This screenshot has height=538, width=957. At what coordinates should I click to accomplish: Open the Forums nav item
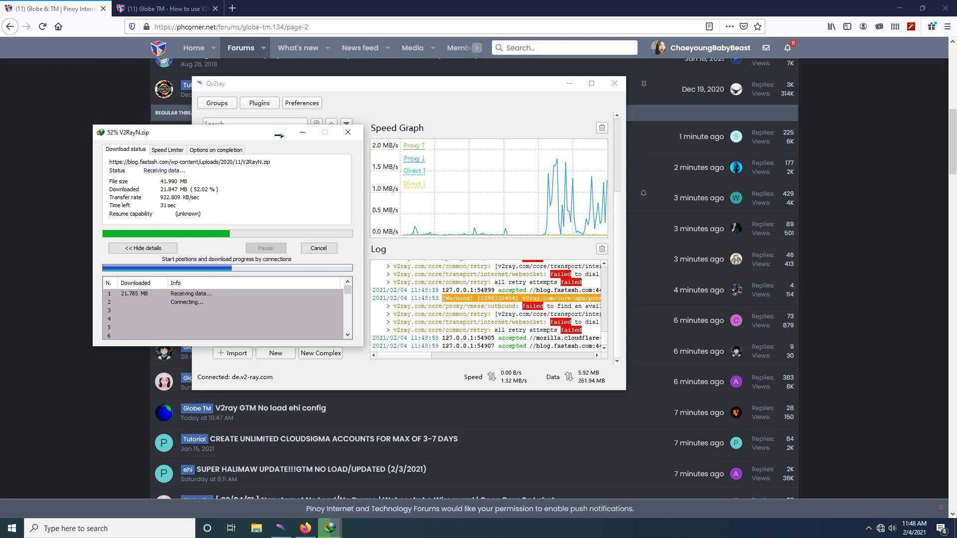tap(241, 48)
